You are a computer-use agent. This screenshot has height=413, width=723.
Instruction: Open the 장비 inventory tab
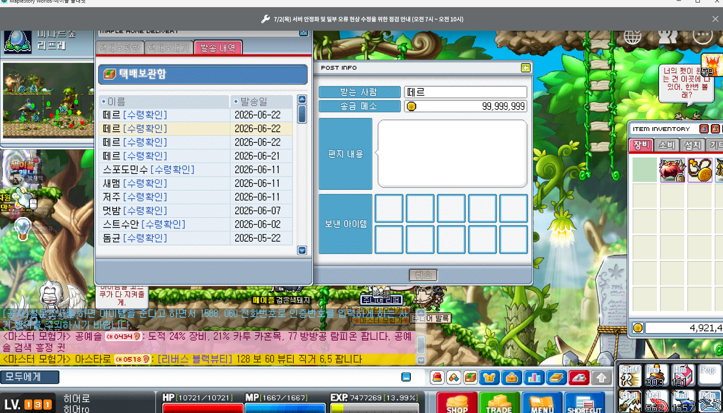click(x=641, y=145)
